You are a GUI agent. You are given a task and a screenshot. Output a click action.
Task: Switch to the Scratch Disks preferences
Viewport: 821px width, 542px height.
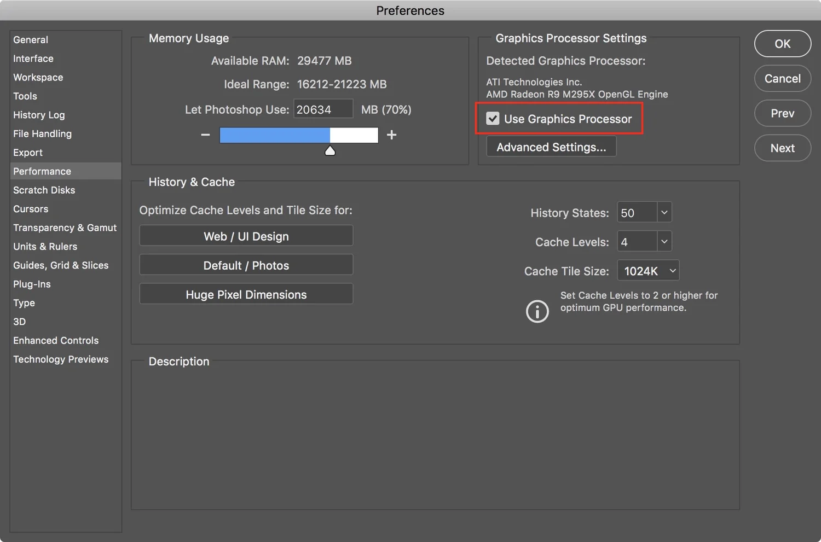(44, 190)
